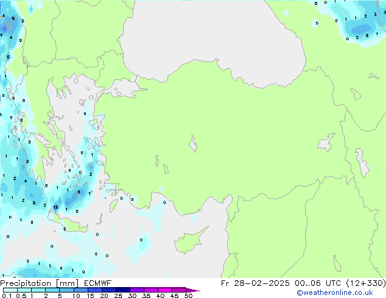386x298 pixels.
Task: Pick the 25–30 mm navy legend swatch
Action: [123, 290]
